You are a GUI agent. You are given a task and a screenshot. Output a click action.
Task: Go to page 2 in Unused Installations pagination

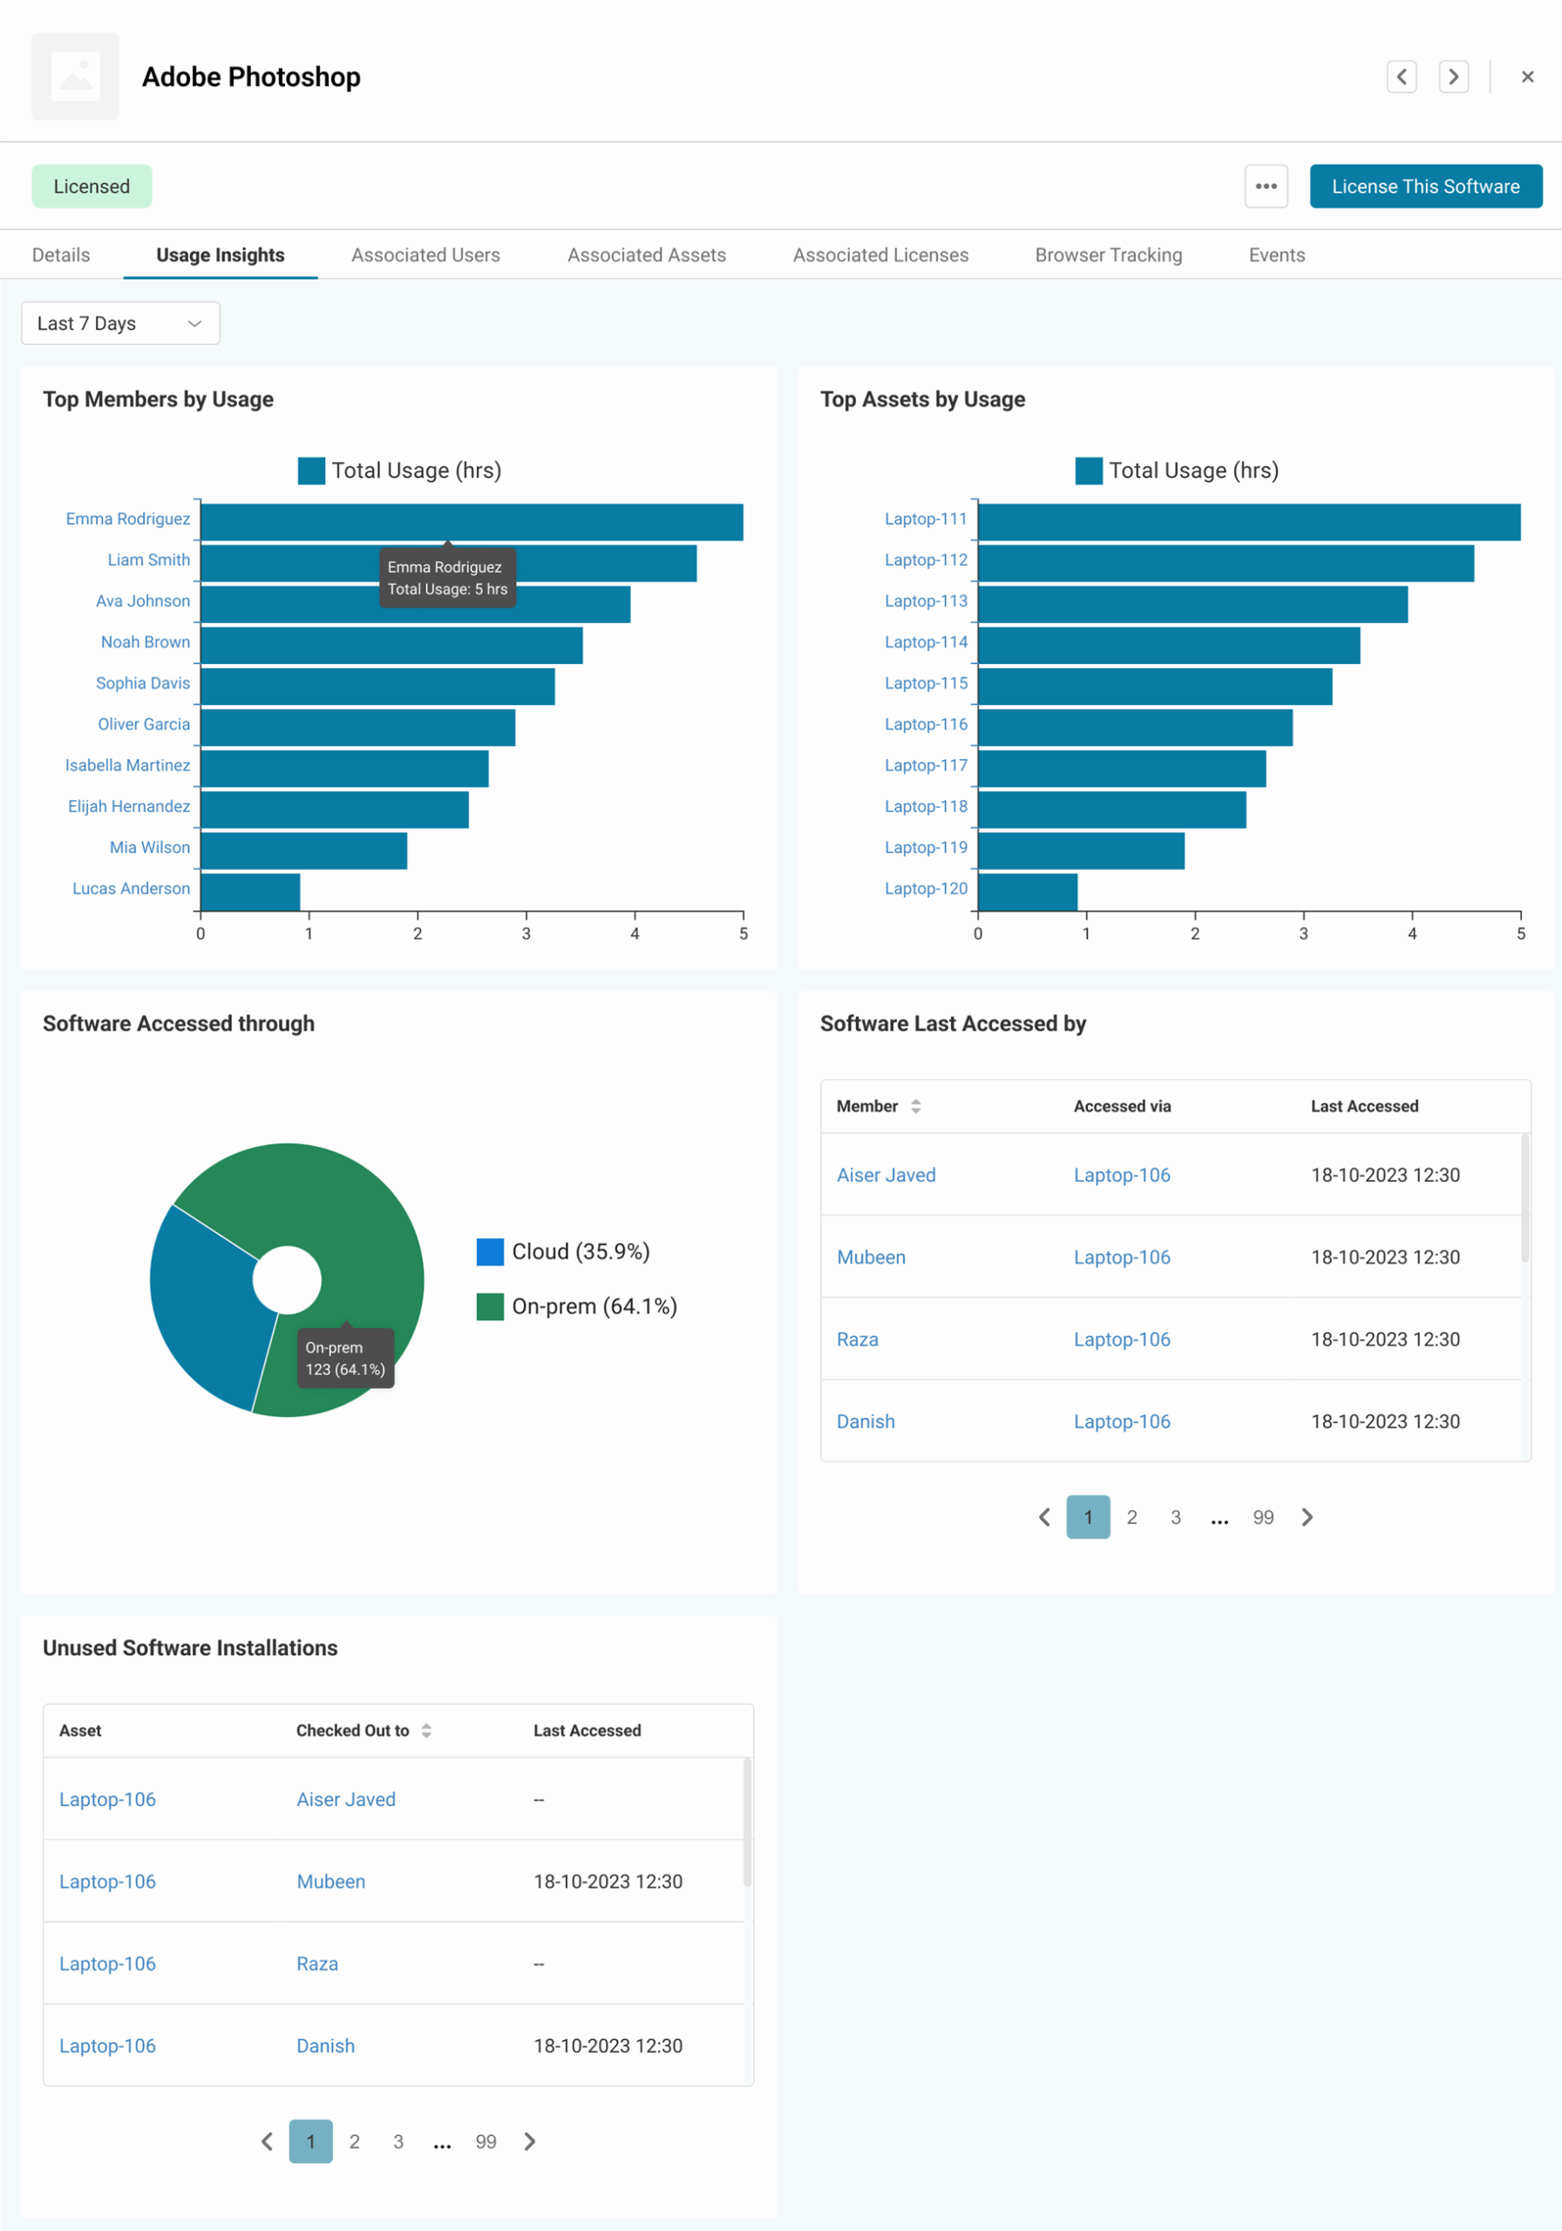pos(354,2141)
